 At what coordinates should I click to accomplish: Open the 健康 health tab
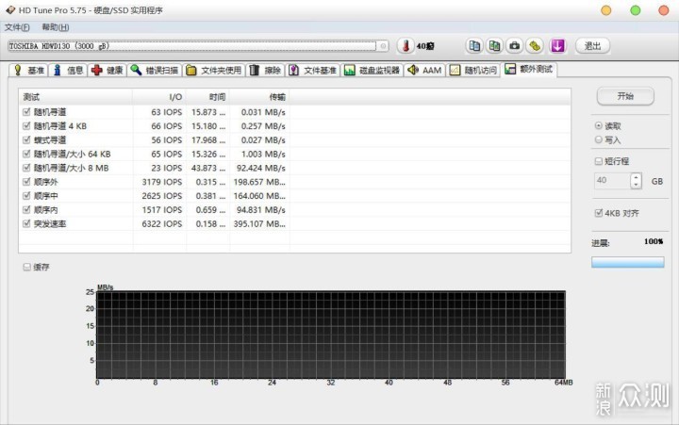pos(108,70)
